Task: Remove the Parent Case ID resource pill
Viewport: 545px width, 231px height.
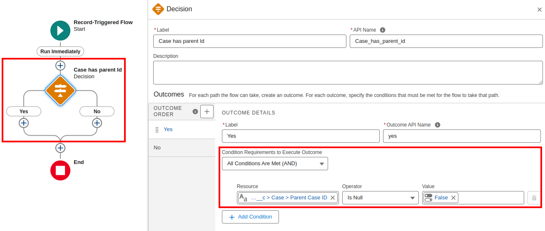Action: coord(333,198)
